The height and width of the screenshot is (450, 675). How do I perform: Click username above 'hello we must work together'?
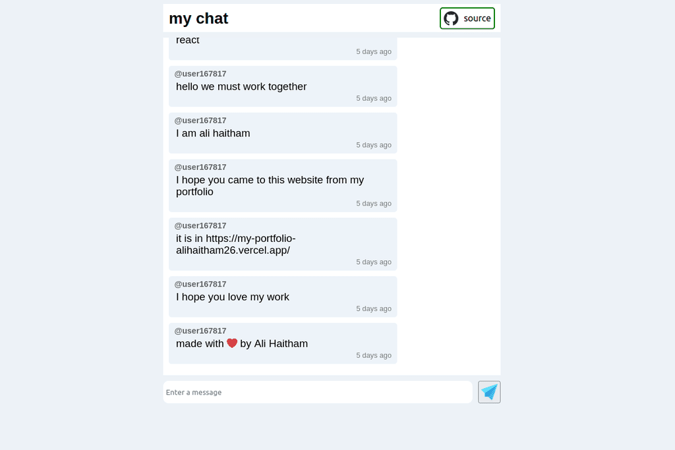pos(200,74)
